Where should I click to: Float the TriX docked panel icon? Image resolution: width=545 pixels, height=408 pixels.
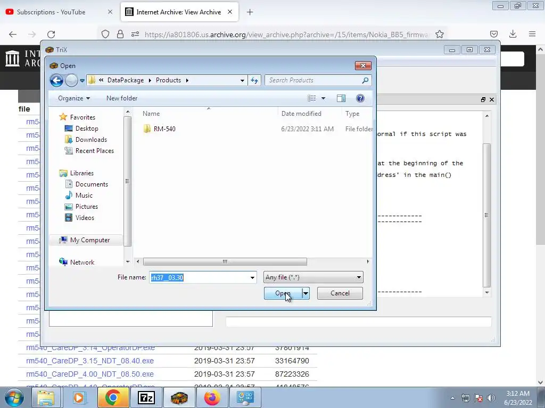click(483, 99)
